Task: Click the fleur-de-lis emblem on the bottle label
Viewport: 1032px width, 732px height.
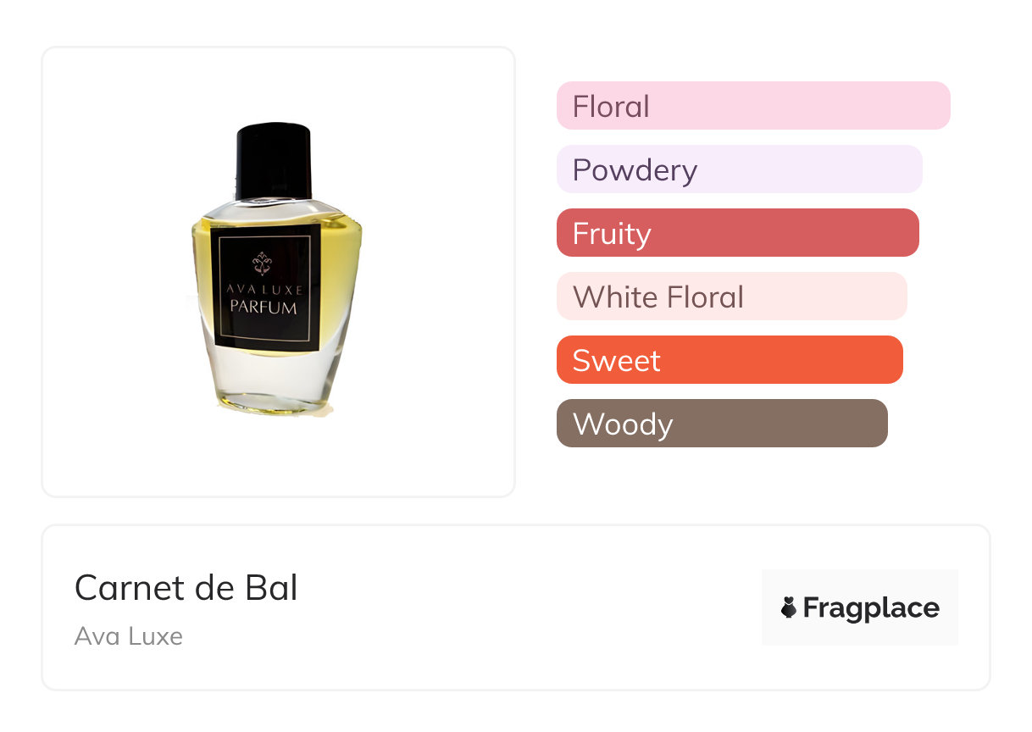Action: pos(263,262)
